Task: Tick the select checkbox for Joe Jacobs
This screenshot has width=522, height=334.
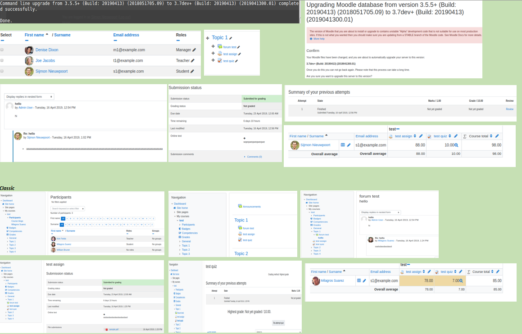Action: [x=2, y=61]
